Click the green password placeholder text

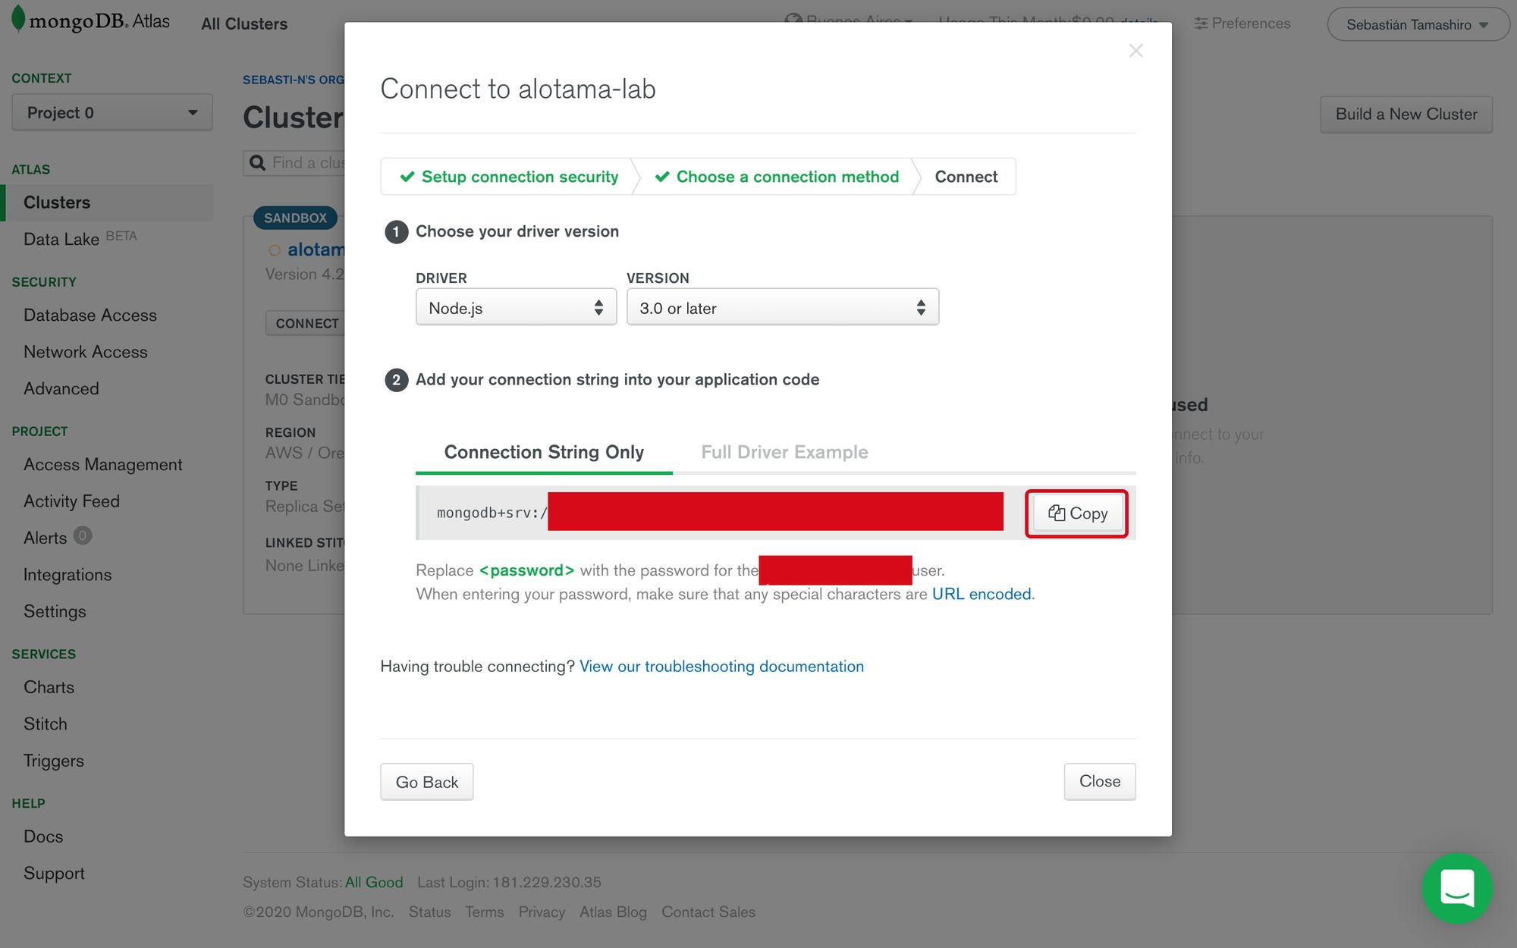click(526, 570)
